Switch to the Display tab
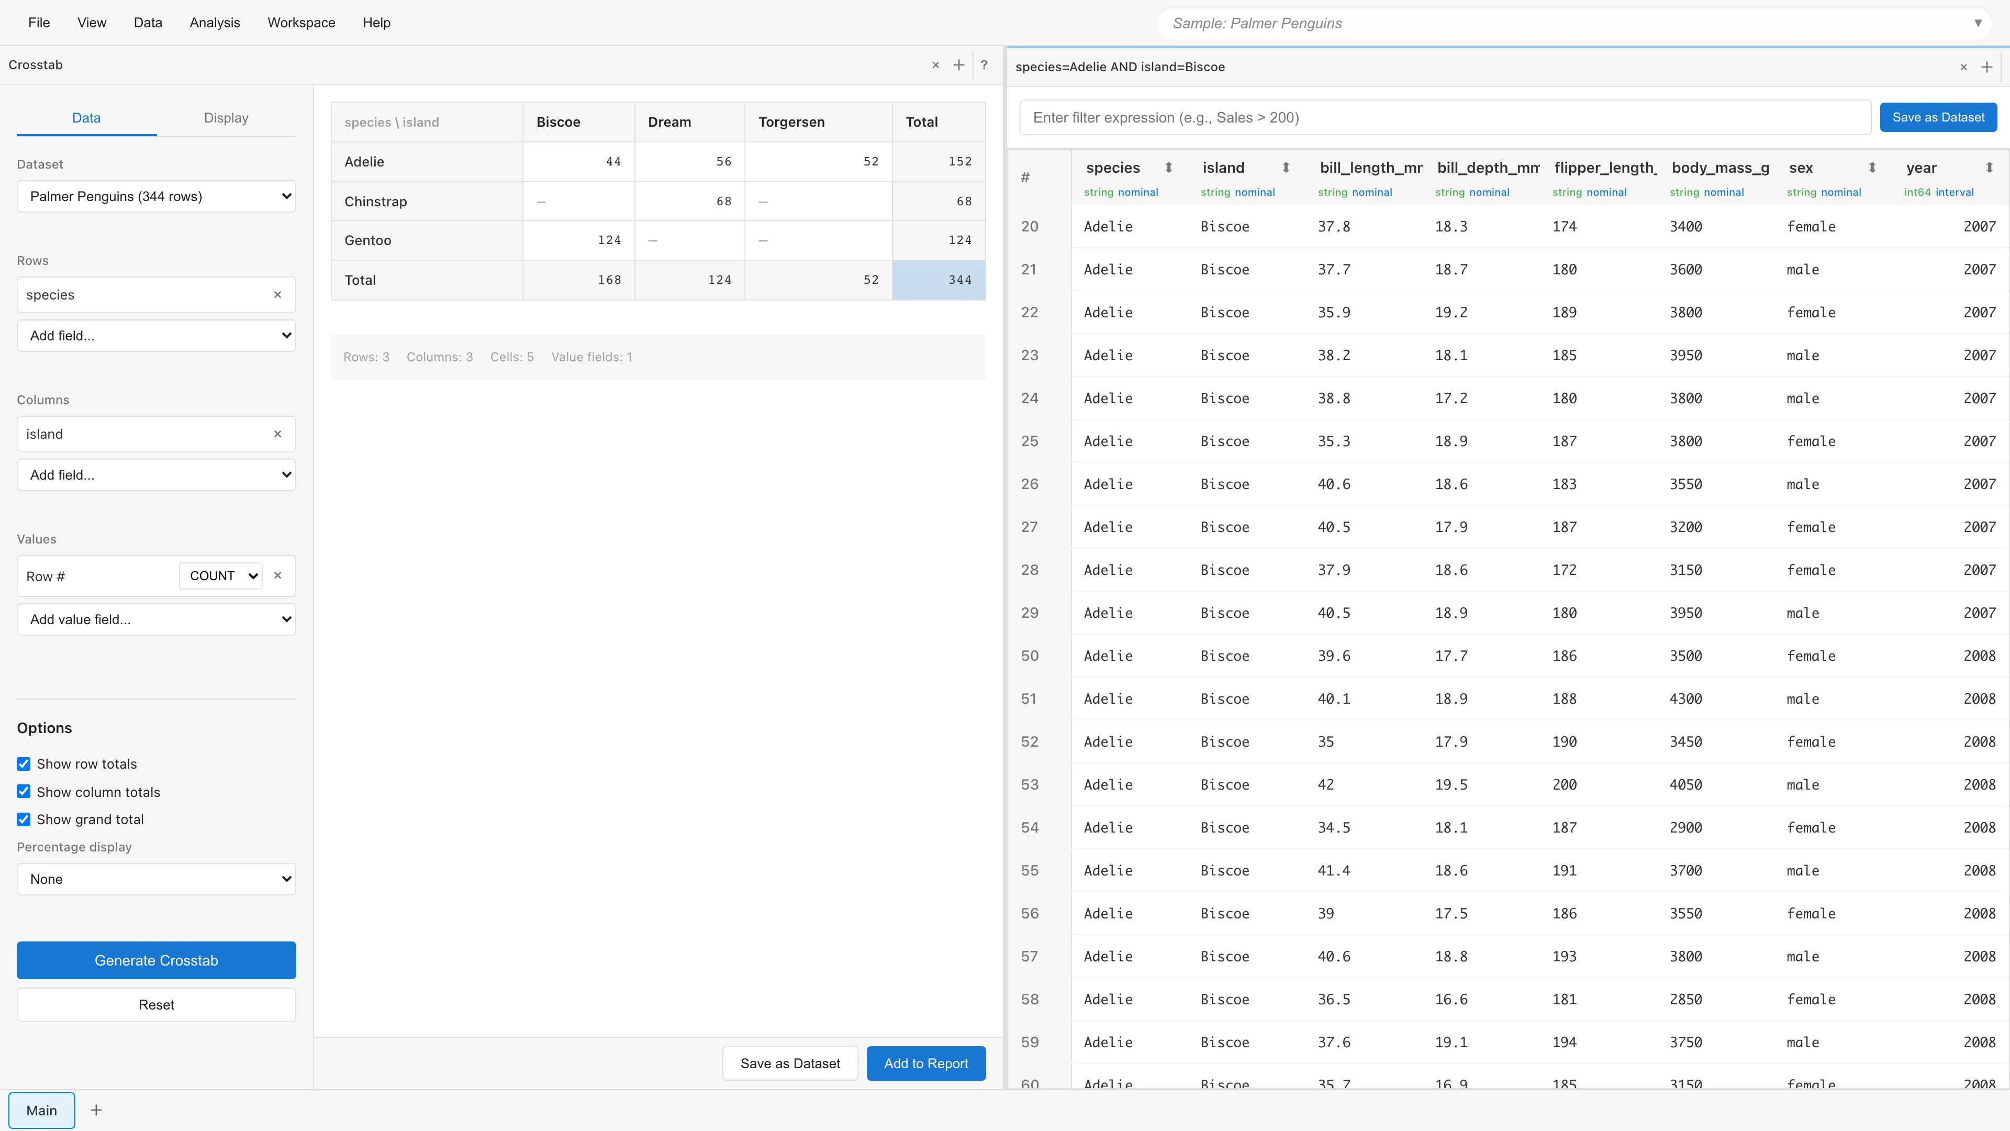2010x1131 pixels. coord(226,118)
